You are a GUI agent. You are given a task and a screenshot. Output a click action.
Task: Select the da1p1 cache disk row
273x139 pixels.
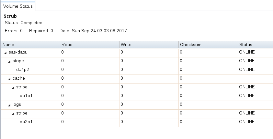[x=137, y=96]
